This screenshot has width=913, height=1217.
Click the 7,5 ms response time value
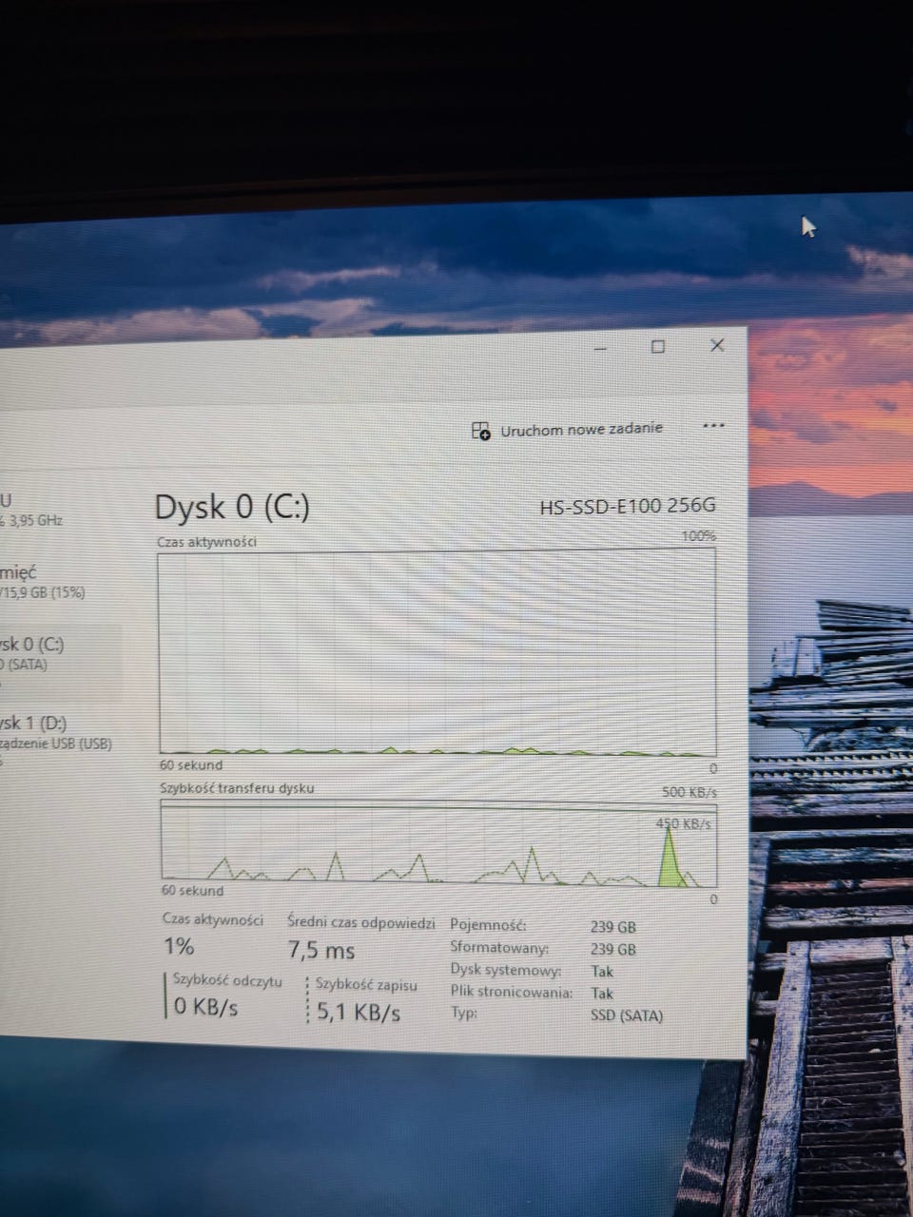[x=321, y=950]
